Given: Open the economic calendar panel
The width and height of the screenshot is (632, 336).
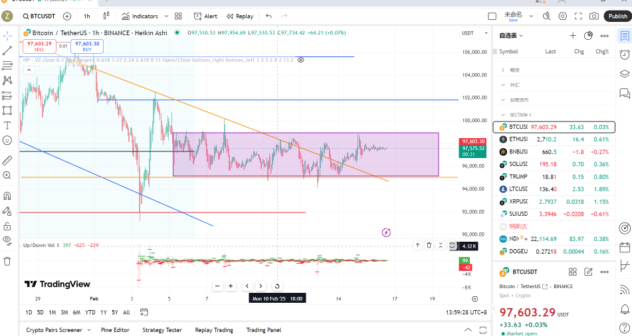Looking at the screenshot, I should 624,247.
